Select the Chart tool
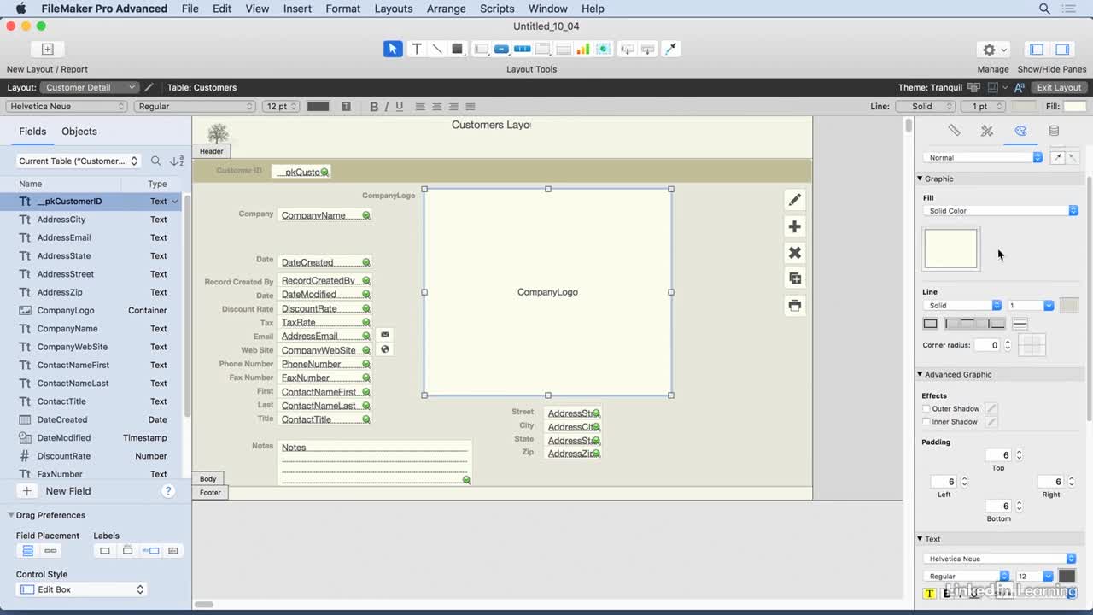This screenshot has height=615, width=1093. tap(583, 49)
